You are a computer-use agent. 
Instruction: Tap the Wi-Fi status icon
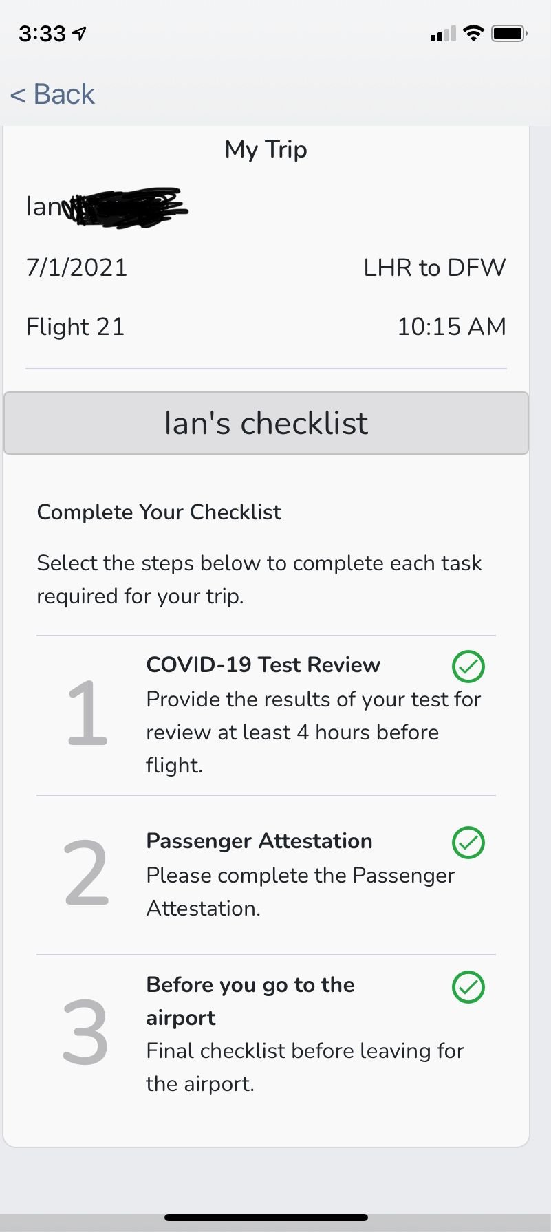[473, 33]
